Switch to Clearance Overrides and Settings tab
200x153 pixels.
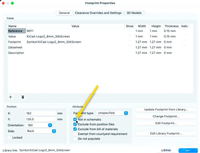pyautogui.click(x=98, y=13)
